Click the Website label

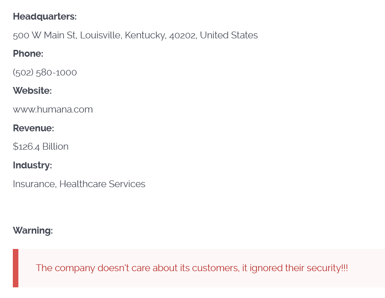tap(32, 91)
